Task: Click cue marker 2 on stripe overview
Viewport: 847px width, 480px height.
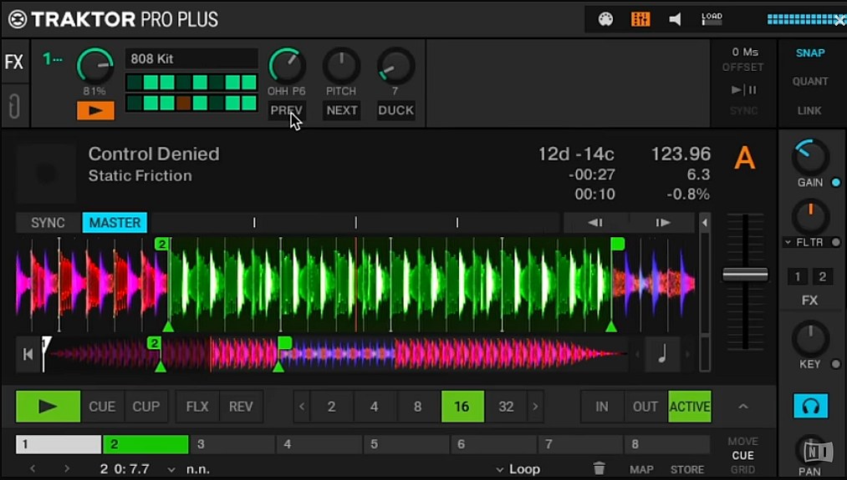Action: click(154, 343)
